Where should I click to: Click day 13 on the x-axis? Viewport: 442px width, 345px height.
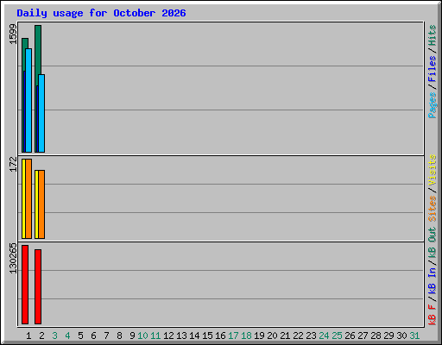click(181, 336)
